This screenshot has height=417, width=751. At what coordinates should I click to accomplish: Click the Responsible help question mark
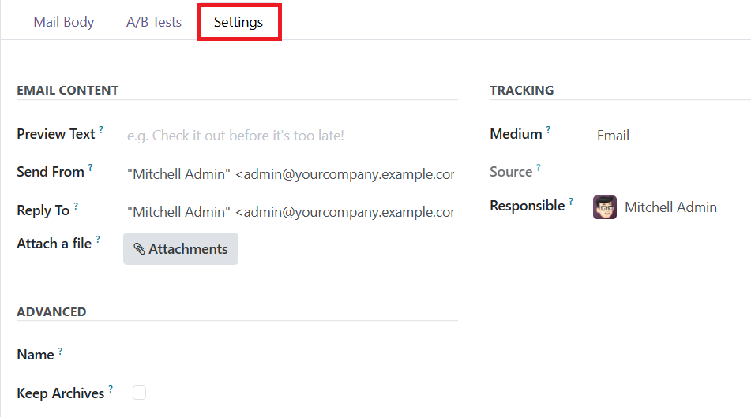pyautogui.click(x=571, y=201)
